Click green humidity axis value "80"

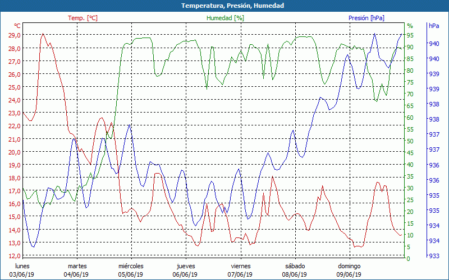[410, 71]
